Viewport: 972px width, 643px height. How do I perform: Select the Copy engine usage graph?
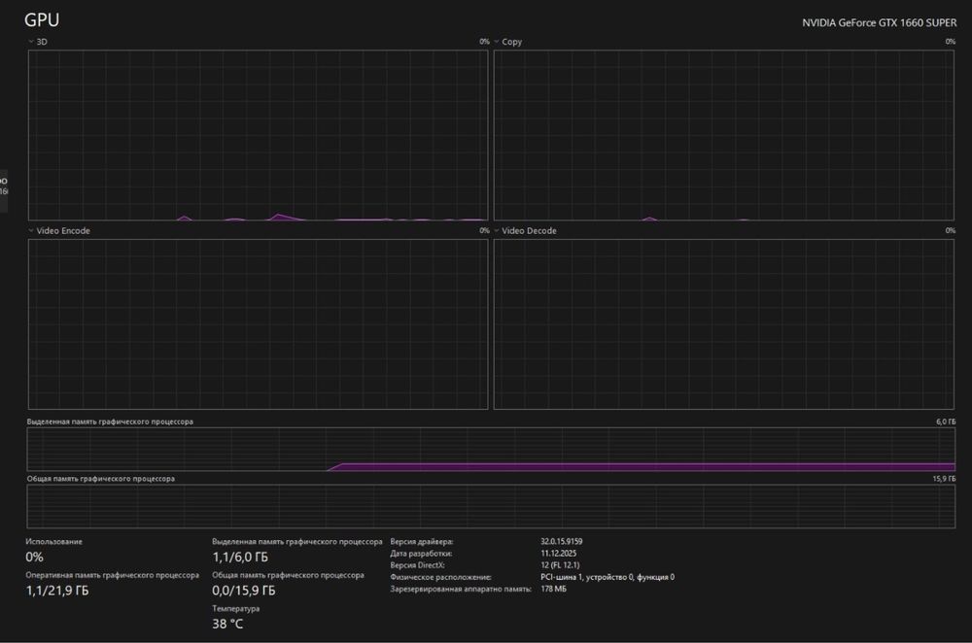point(723,135)
